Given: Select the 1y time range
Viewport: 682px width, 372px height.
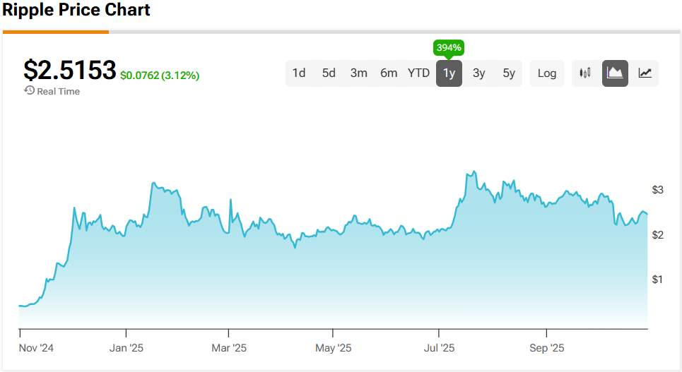Looking at the screenshot, I should point(449,73).
